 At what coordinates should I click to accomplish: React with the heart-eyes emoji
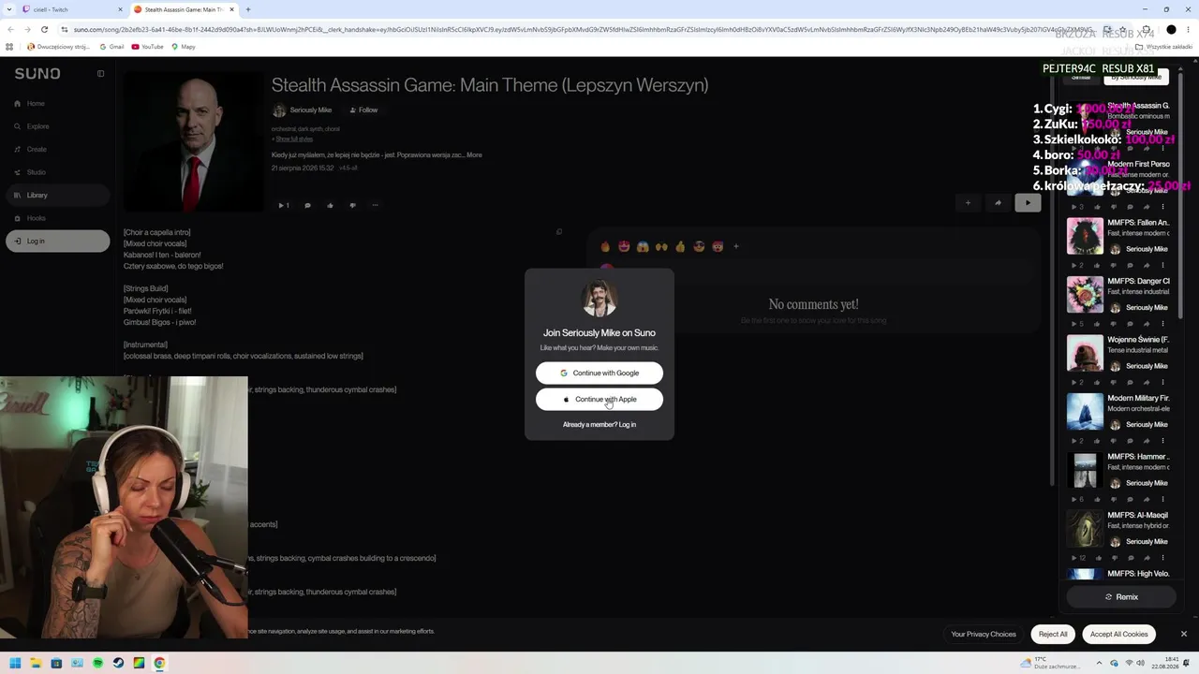pos(624,246)
